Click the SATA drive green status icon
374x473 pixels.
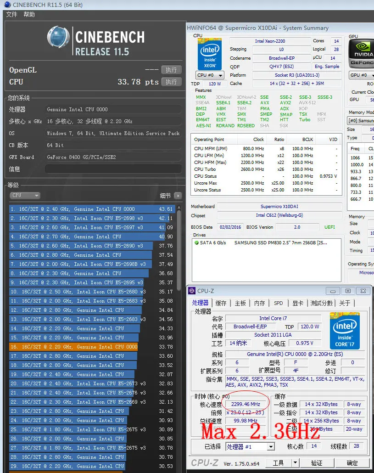(x=196, y=242)
